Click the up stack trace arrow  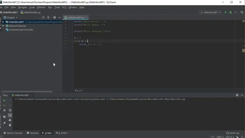(10, 100)
